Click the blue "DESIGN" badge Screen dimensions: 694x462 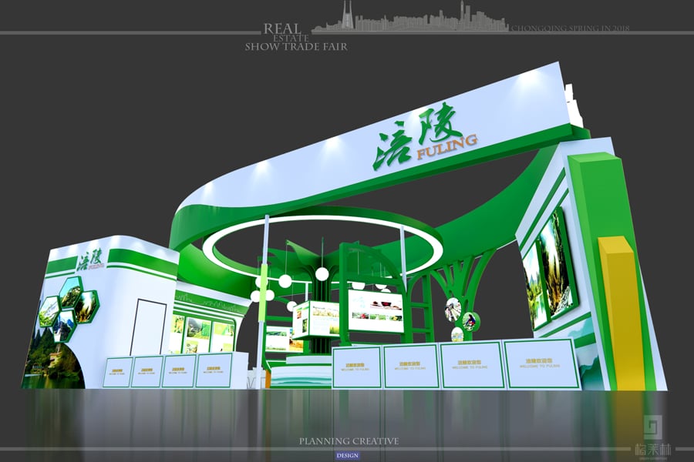pos(348,455)
